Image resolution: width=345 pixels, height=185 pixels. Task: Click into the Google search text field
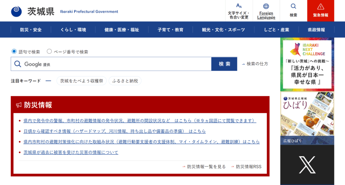(x=128, y=64)
